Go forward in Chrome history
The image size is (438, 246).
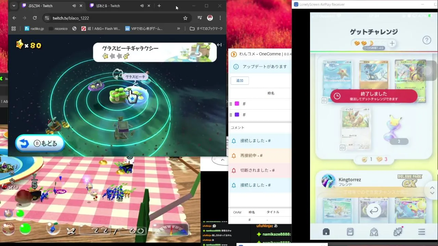(x=24, y=18)
